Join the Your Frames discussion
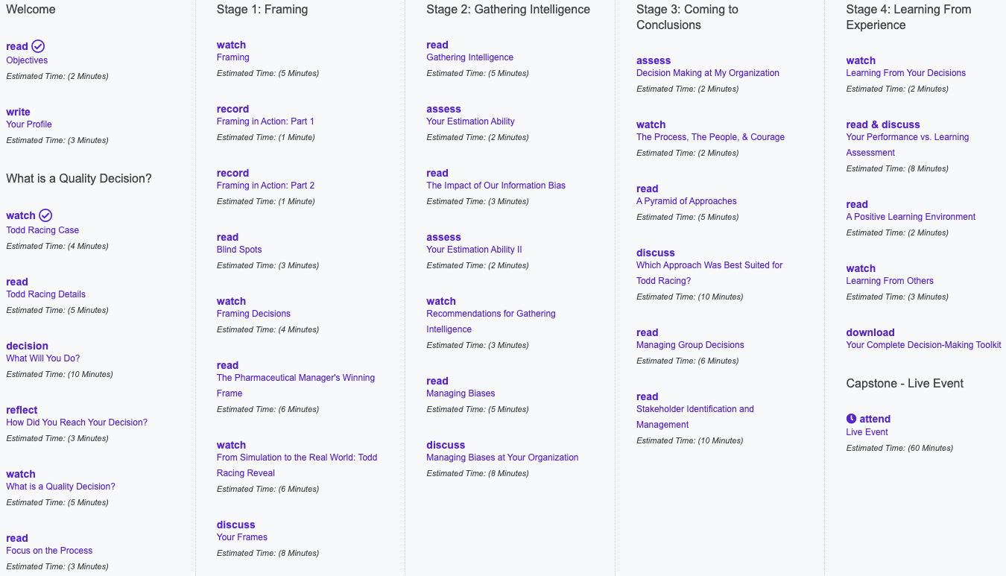This screenshot has width=1006, height=576. click(x=241, y=537)
